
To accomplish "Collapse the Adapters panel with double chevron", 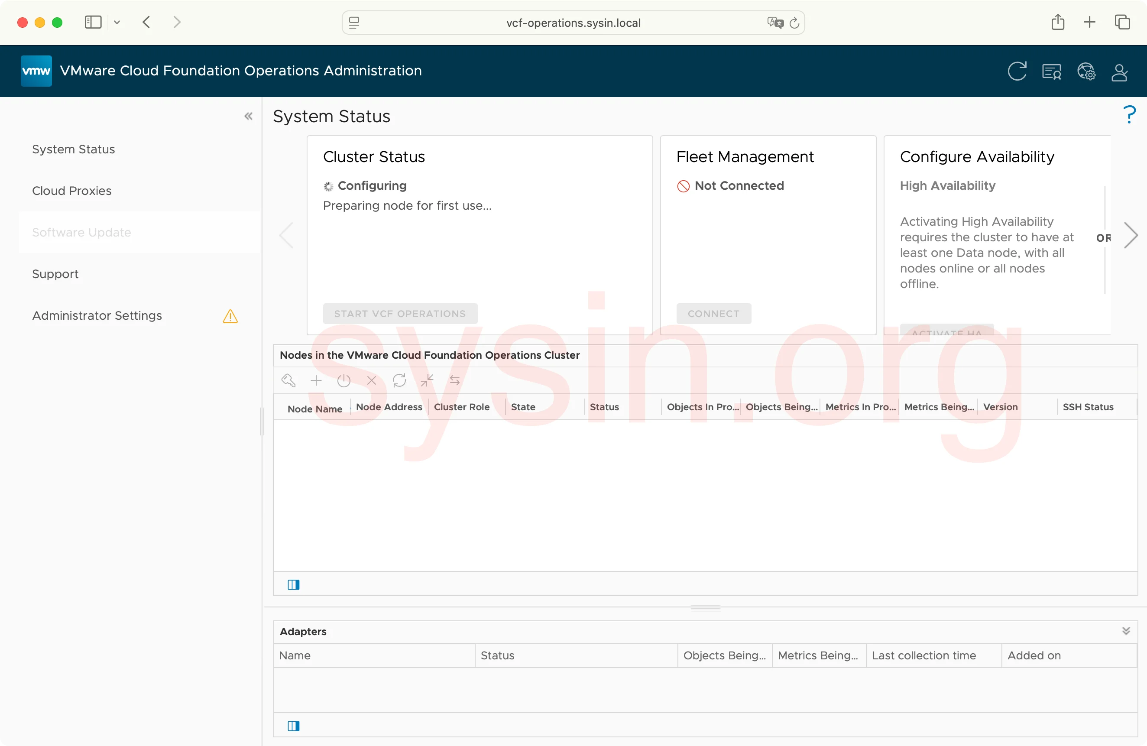I will pyautogui.click(x=1126, y=631).
